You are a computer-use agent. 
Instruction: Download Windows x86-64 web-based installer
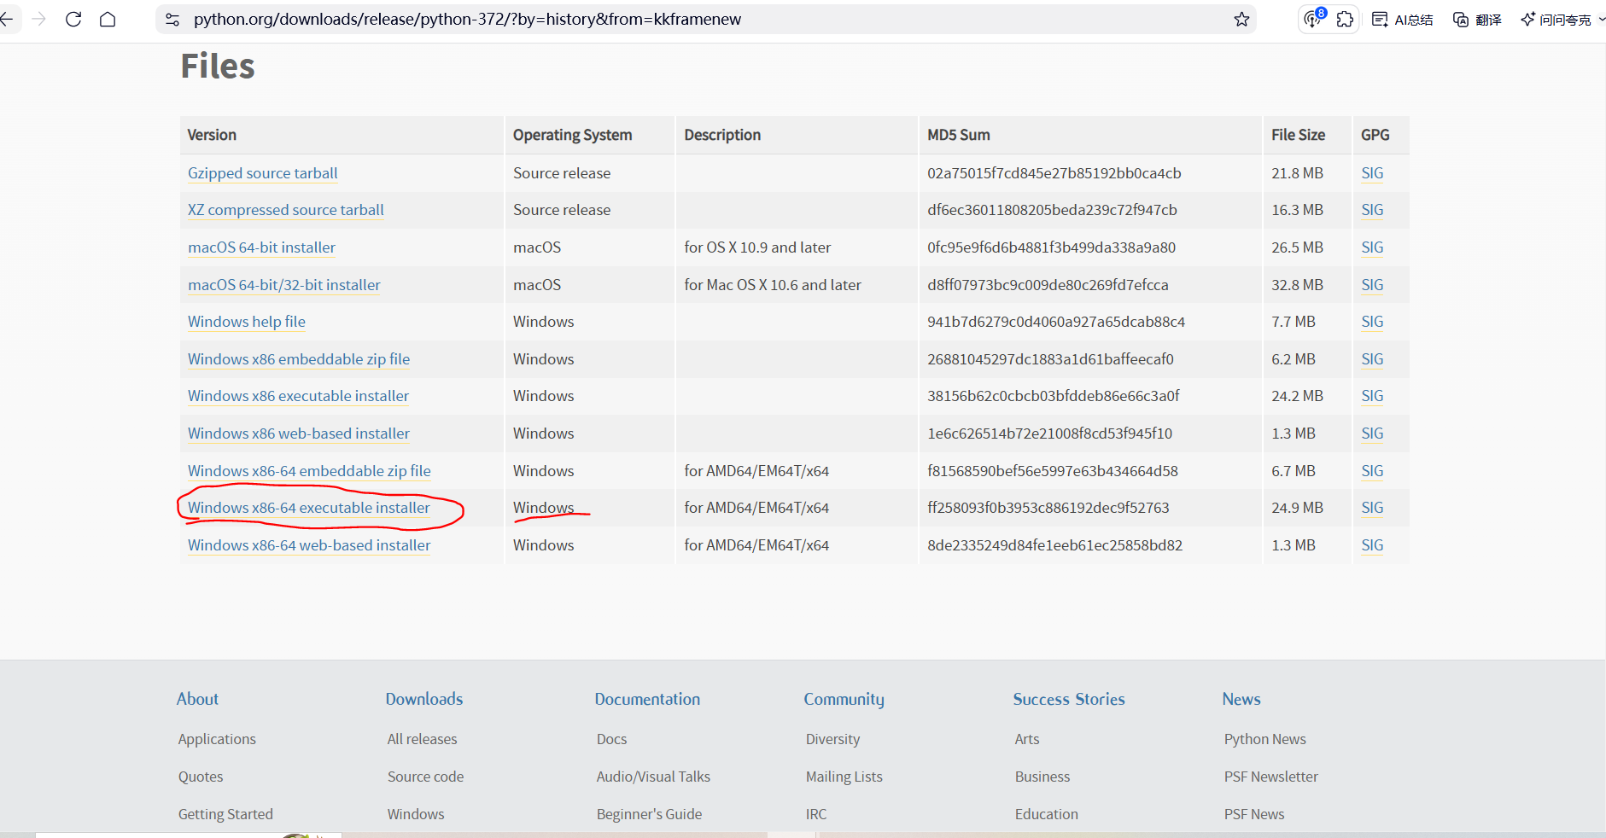coord(309,545)
